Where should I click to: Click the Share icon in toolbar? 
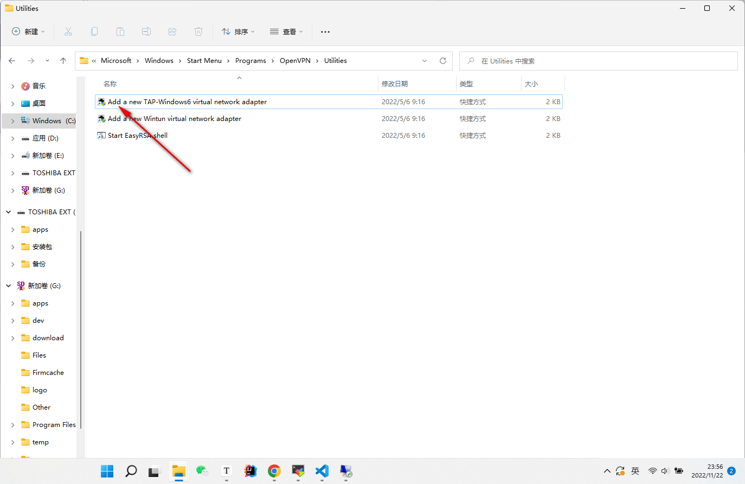coord(172,31)
